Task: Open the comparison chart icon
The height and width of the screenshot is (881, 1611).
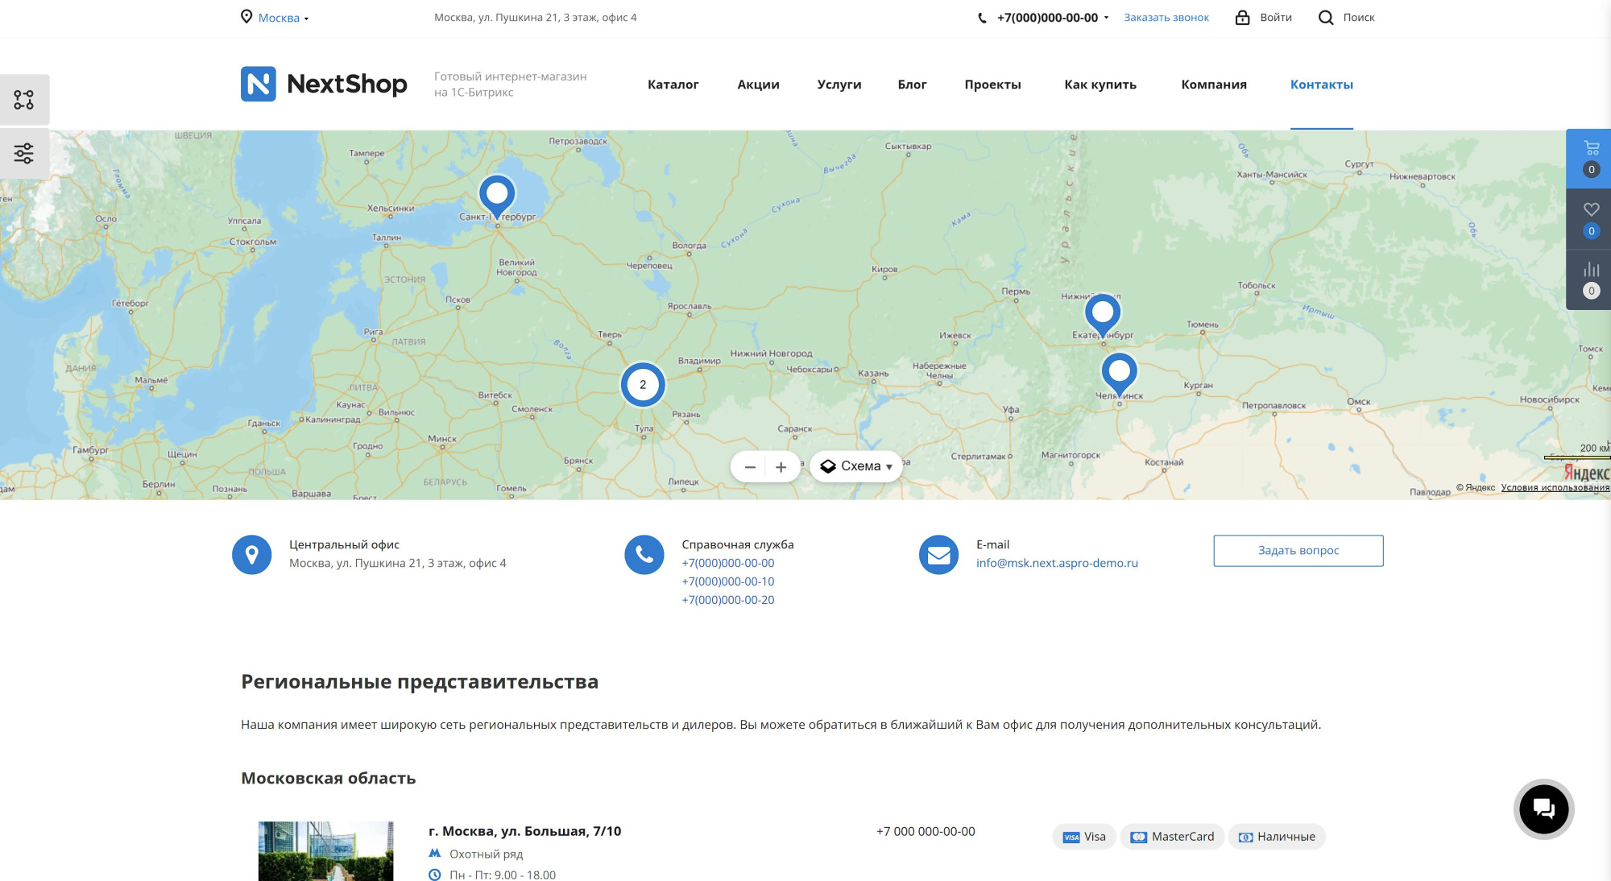Action: (1591, 271)
